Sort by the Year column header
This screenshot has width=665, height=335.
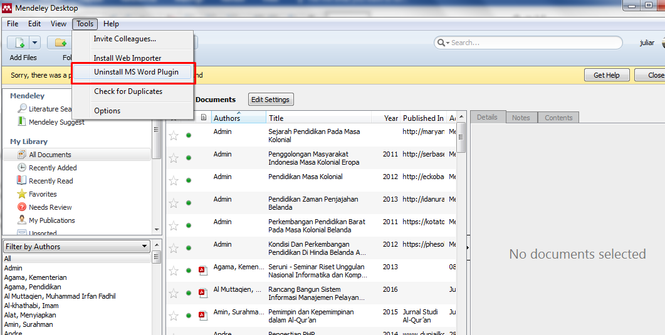386,118
